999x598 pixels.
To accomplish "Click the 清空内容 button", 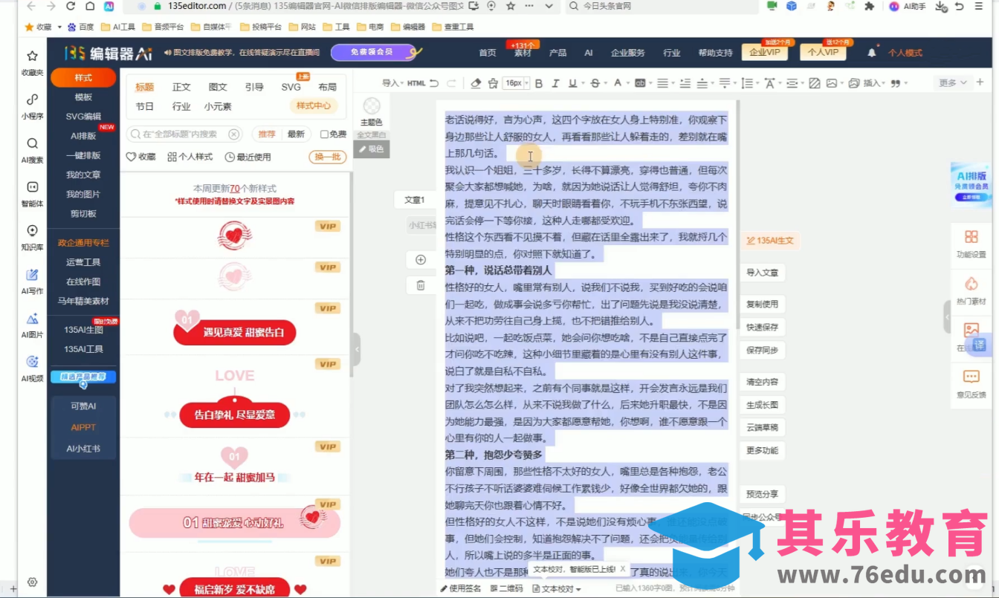I will pos(762,382).
